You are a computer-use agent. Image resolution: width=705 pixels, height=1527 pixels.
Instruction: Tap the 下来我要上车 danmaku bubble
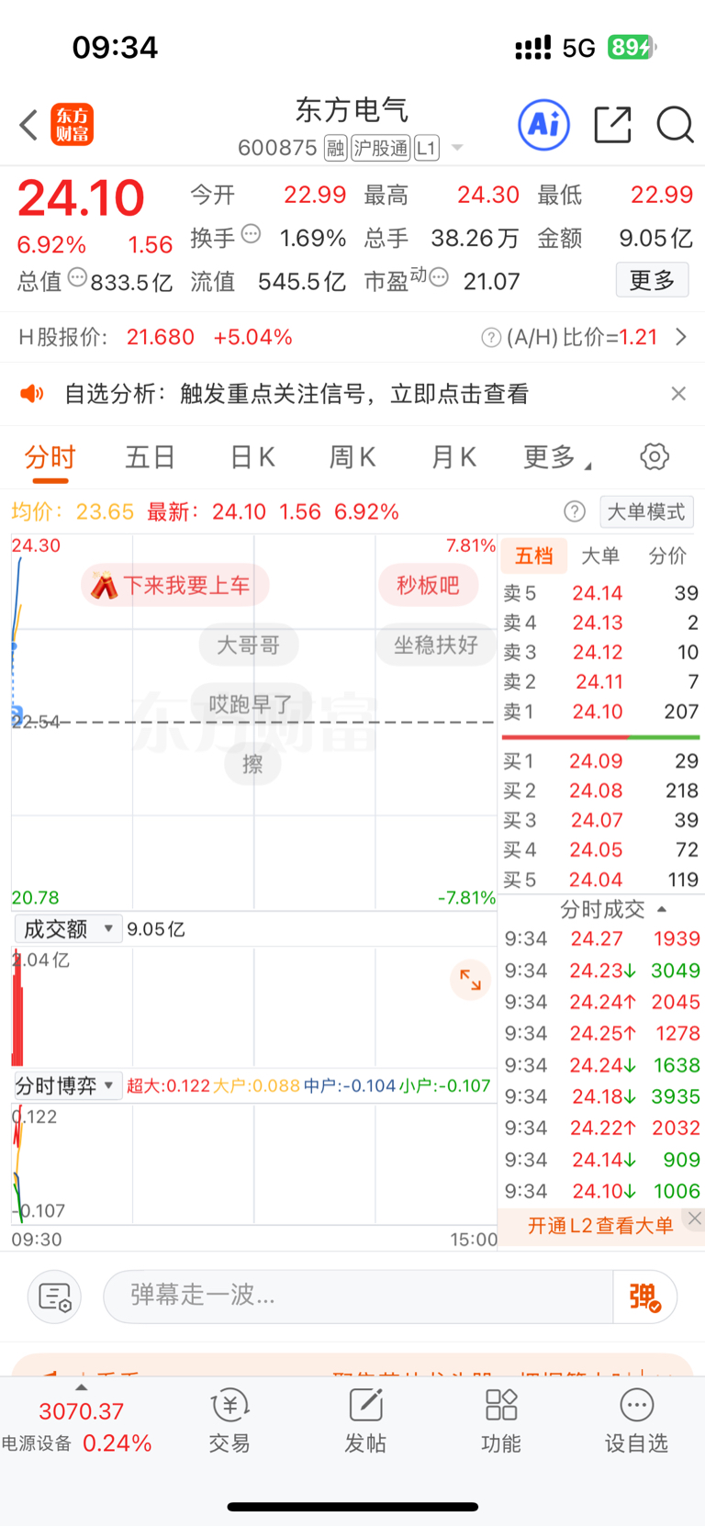click(x=175, y=586)
